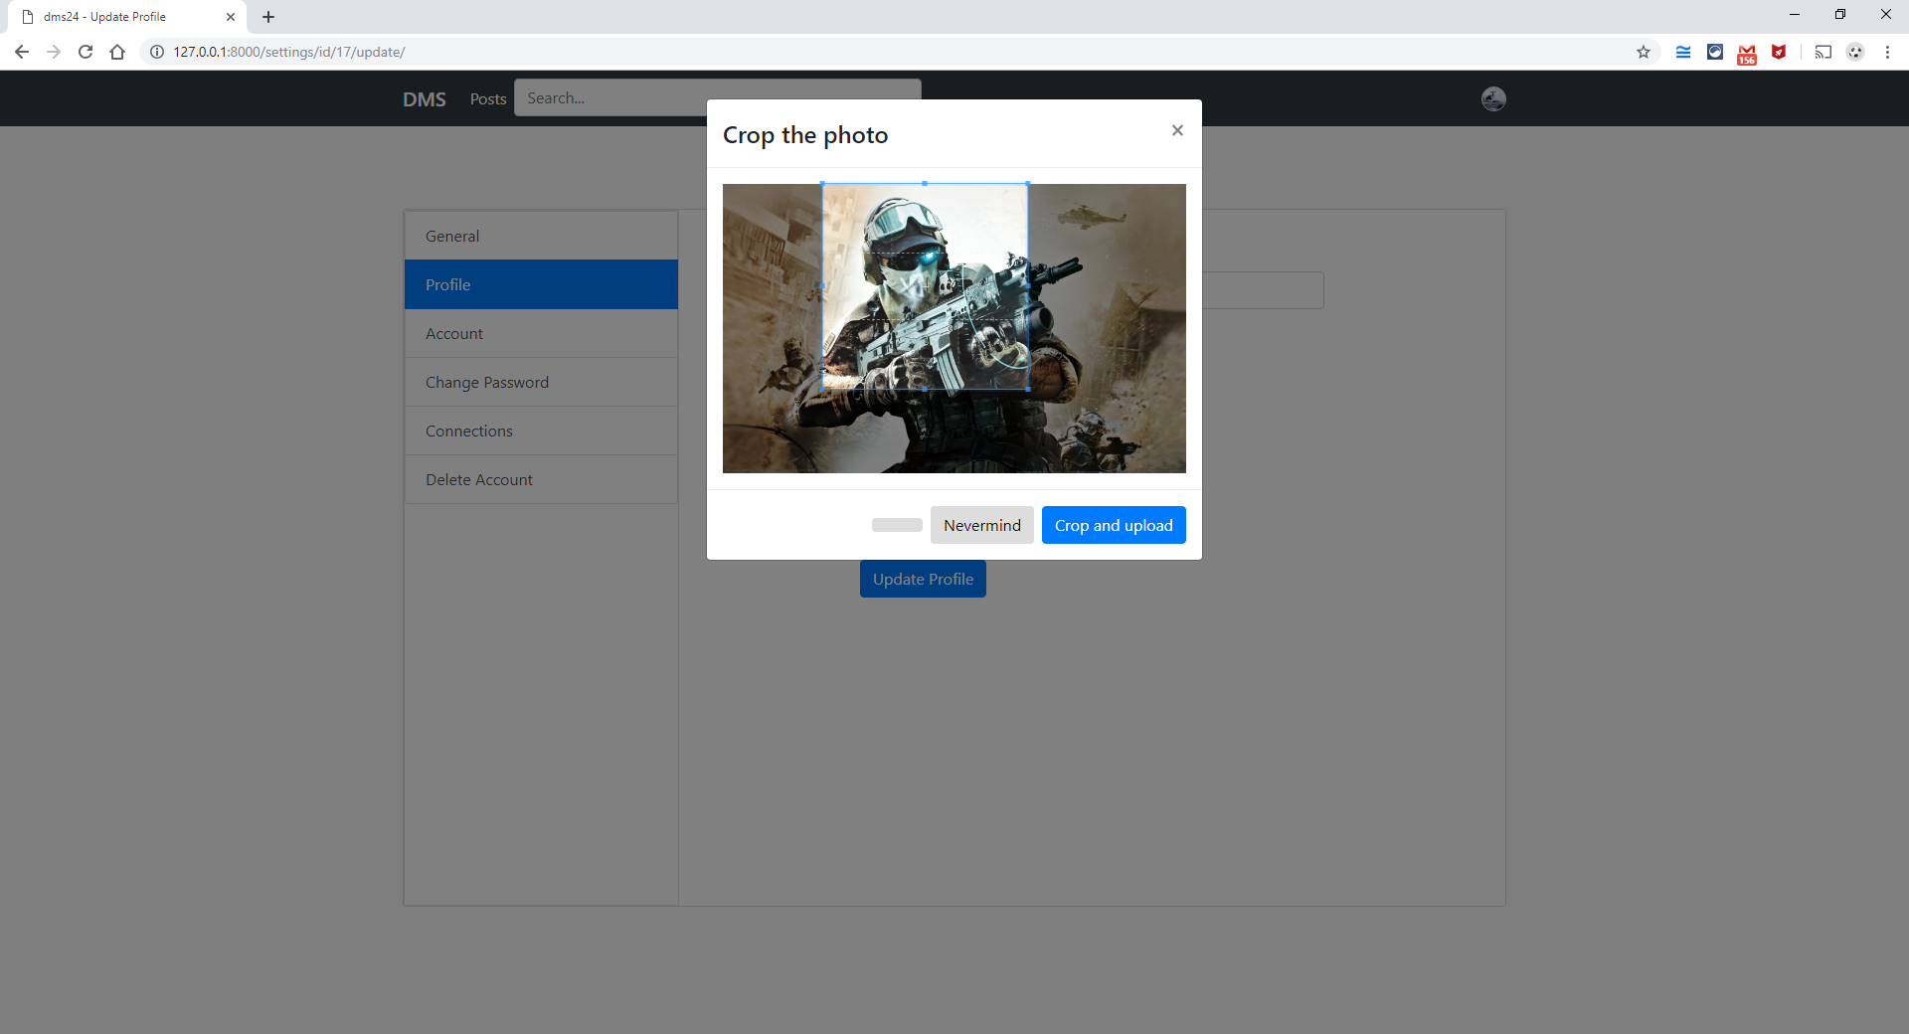Click the gray progress bar in dialog footer

coord(897,525)
